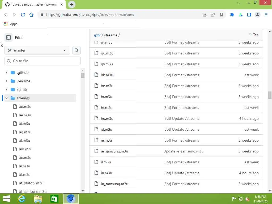This screenshot has width=272, height=204.
Task: Click the main page scrollbar thumb
Action: tap(270, 95)
